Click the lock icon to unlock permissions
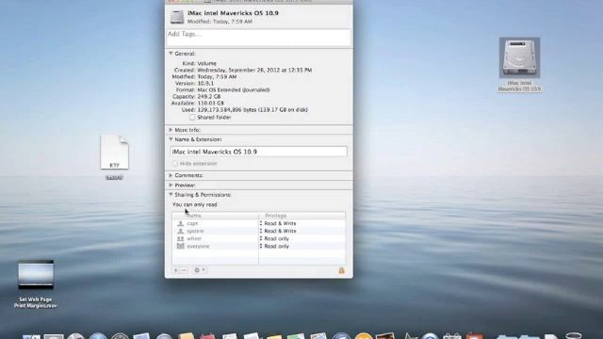Image resolution: width=603 pixels, height=339 pixels. (x=341, y=270)
